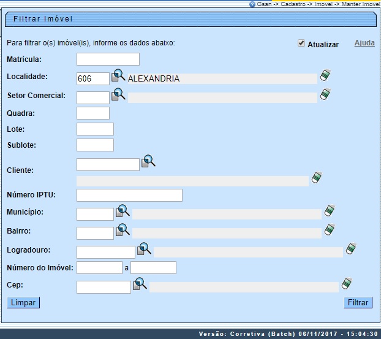The height and width of the screenshot is (339, 381).
Task: Focus the Município code input field
Action: (96, 214)
